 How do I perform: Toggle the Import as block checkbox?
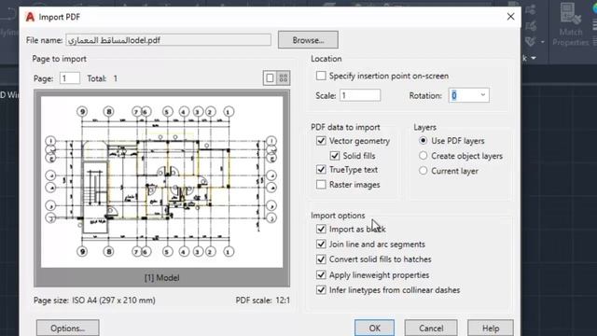[321, 229]
